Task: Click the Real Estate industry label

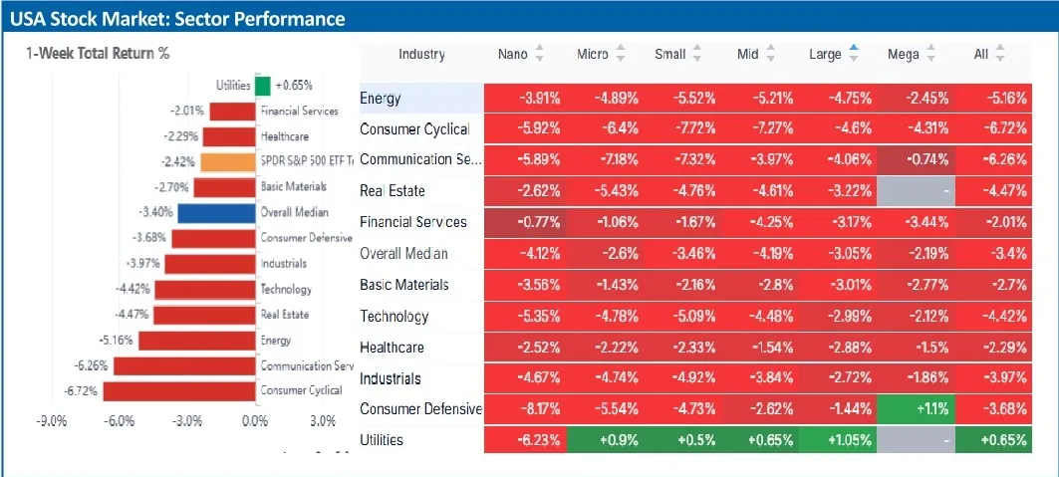Action: (392, 190)
